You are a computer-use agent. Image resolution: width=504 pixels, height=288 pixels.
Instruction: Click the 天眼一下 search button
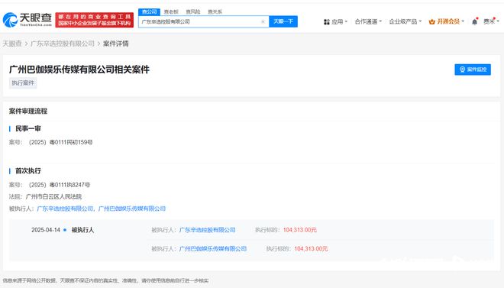click(x=283, y=21)
